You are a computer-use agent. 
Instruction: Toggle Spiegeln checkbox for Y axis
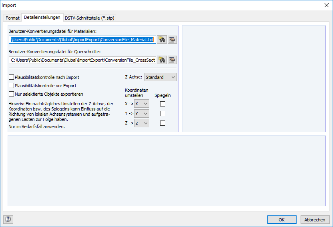162,114
